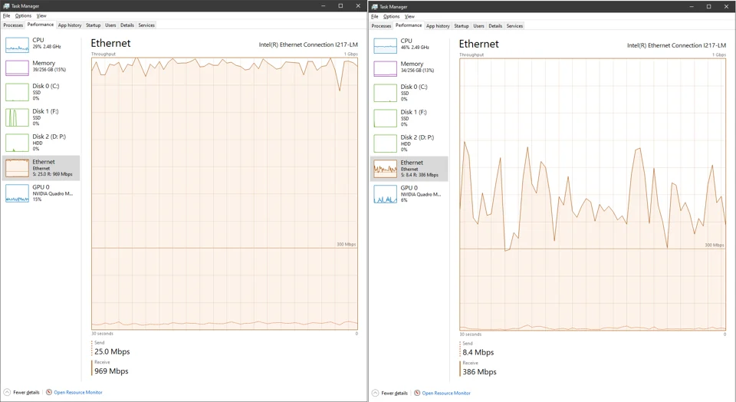Click Task Manager app icon in left title bar
This screenshot has height=402, width=736.
point(6,6)
